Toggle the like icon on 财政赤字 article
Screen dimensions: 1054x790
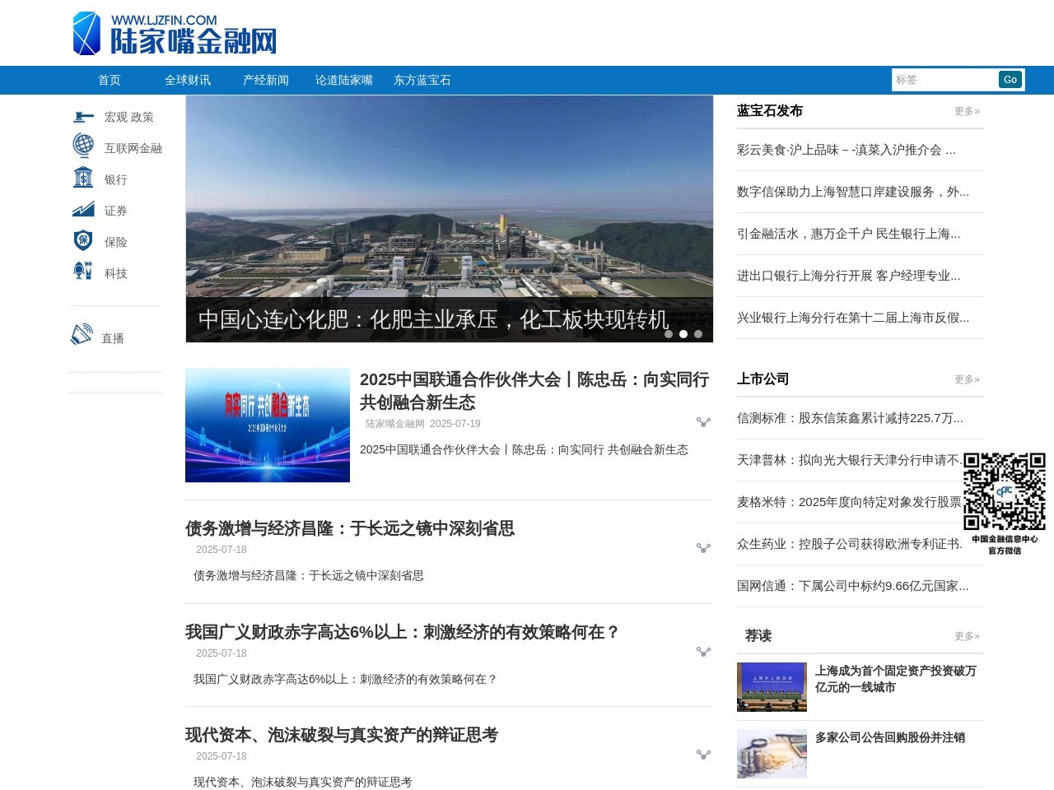tap(704, 651)
